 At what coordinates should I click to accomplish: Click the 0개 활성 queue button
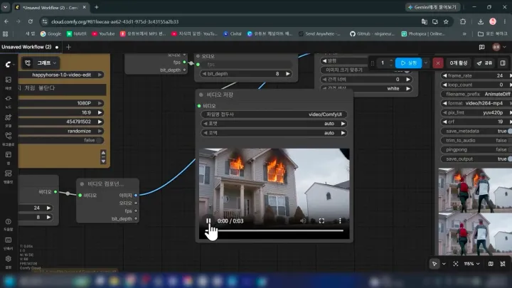tap(459, 63)
